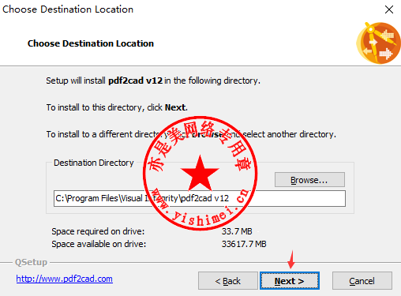Click the Destination Directory group label
This screenshot has width=401, height=296.
point(94,163)
